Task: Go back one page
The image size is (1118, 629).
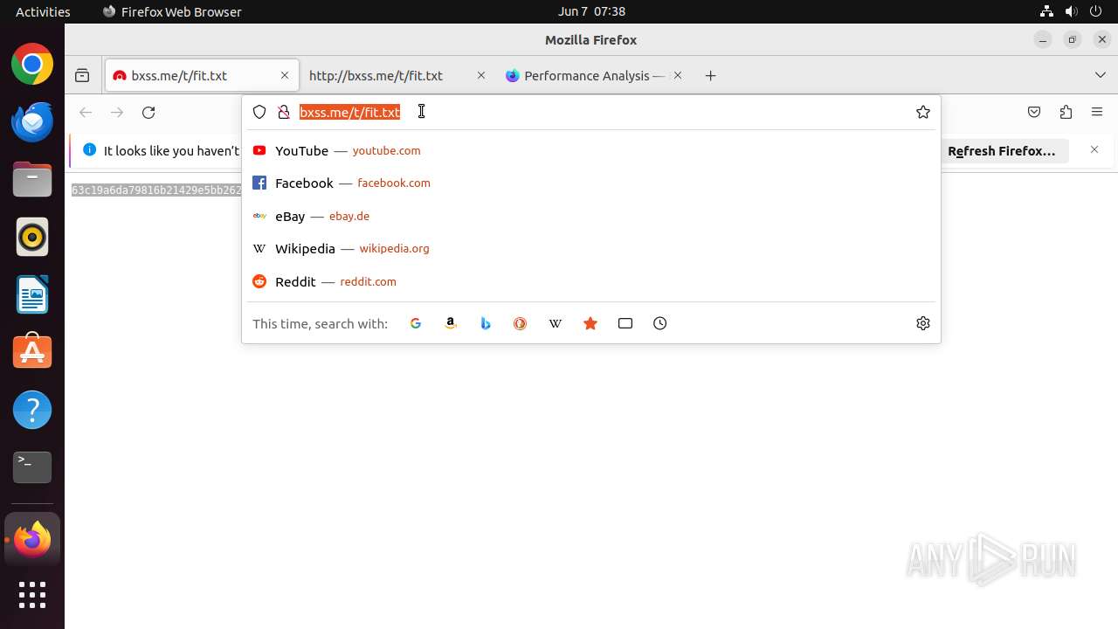Action: (x=86, y=113)
